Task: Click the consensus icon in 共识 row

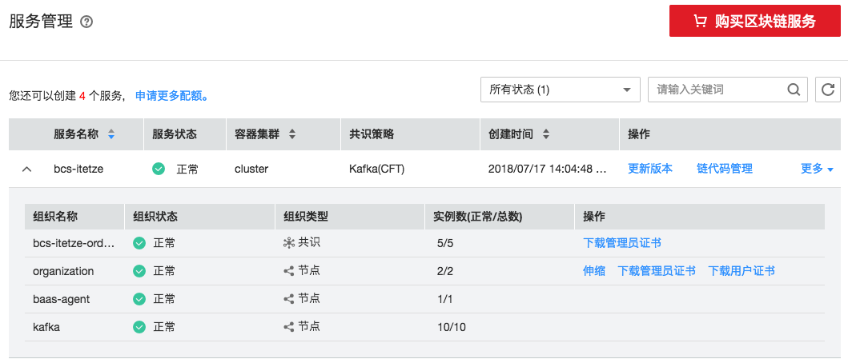Action: coord(289,243)
